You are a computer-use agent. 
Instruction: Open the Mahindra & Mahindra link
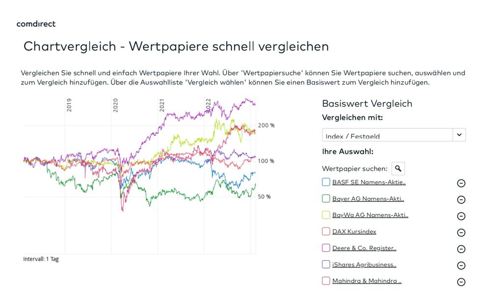pos(366,281)
